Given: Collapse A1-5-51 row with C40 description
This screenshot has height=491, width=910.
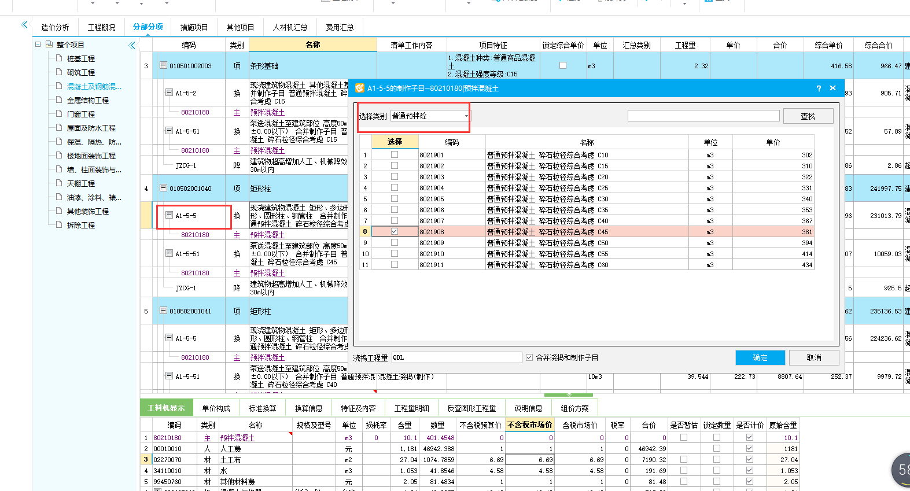Looking at the screenshot, I should [169, 376].
